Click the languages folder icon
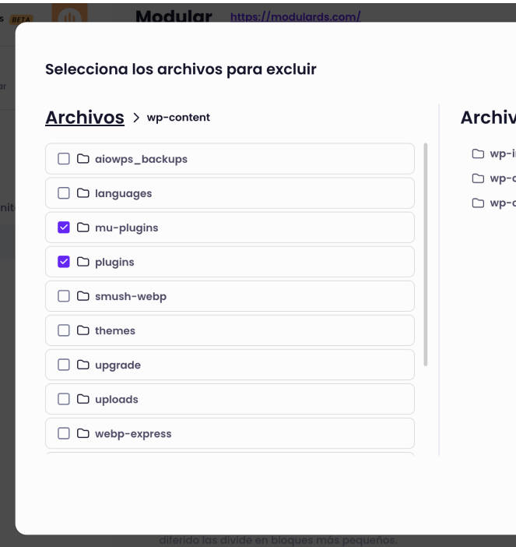The height and width of the screenshot is (547, 516). click(x=83, y=193)
